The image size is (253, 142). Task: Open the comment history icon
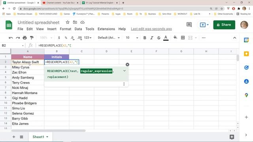[189, 24]
